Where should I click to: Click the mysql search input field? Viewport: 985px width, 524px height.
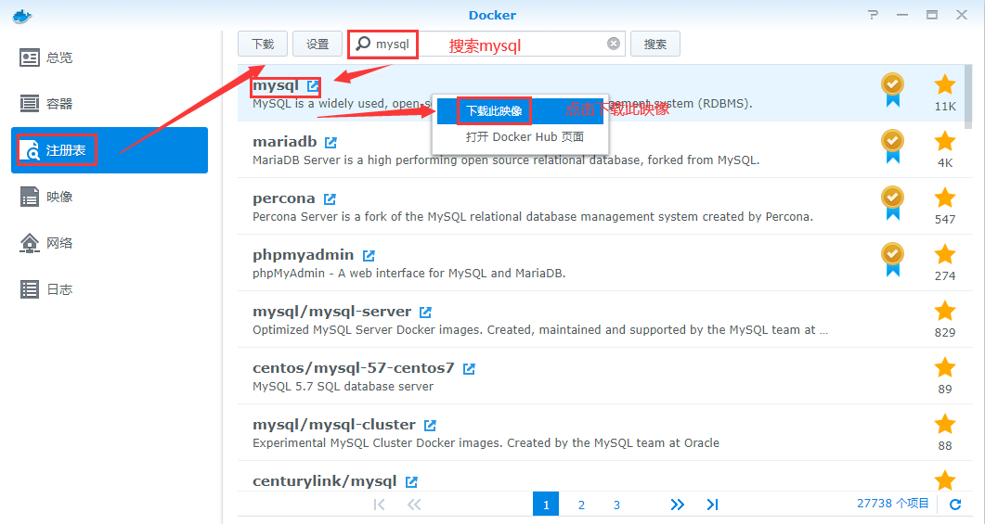tap(501, 44)
